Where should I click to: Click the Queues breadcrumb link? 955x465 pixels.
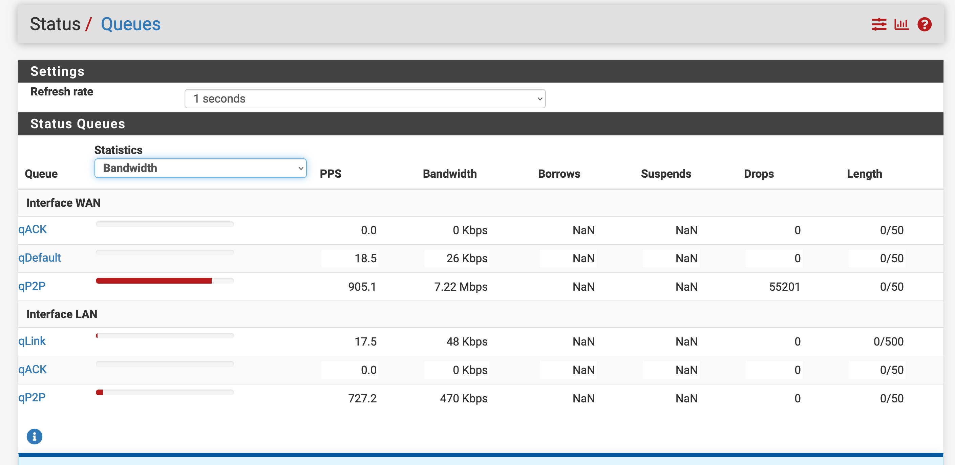[130, 24]
